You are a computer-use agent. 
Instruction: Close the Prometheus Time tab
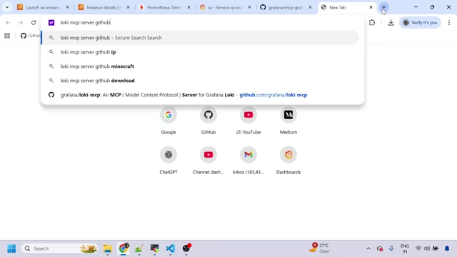(189, 7)
